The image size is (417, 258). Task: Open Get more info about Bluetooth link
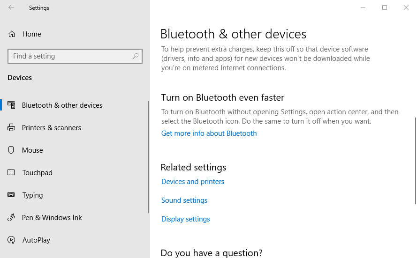209,133
